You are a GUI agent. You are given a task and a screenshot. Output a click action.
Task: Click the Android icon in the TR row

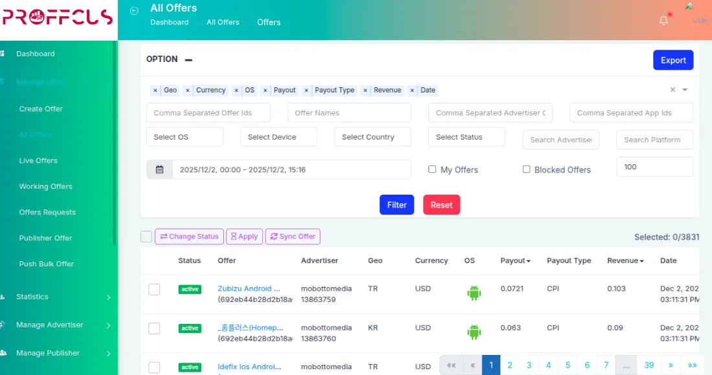coord(474,293)
